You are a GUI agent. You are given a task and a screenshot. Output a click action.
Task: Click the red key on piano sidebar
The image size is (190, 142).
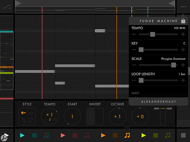click(x=7, y=99)
